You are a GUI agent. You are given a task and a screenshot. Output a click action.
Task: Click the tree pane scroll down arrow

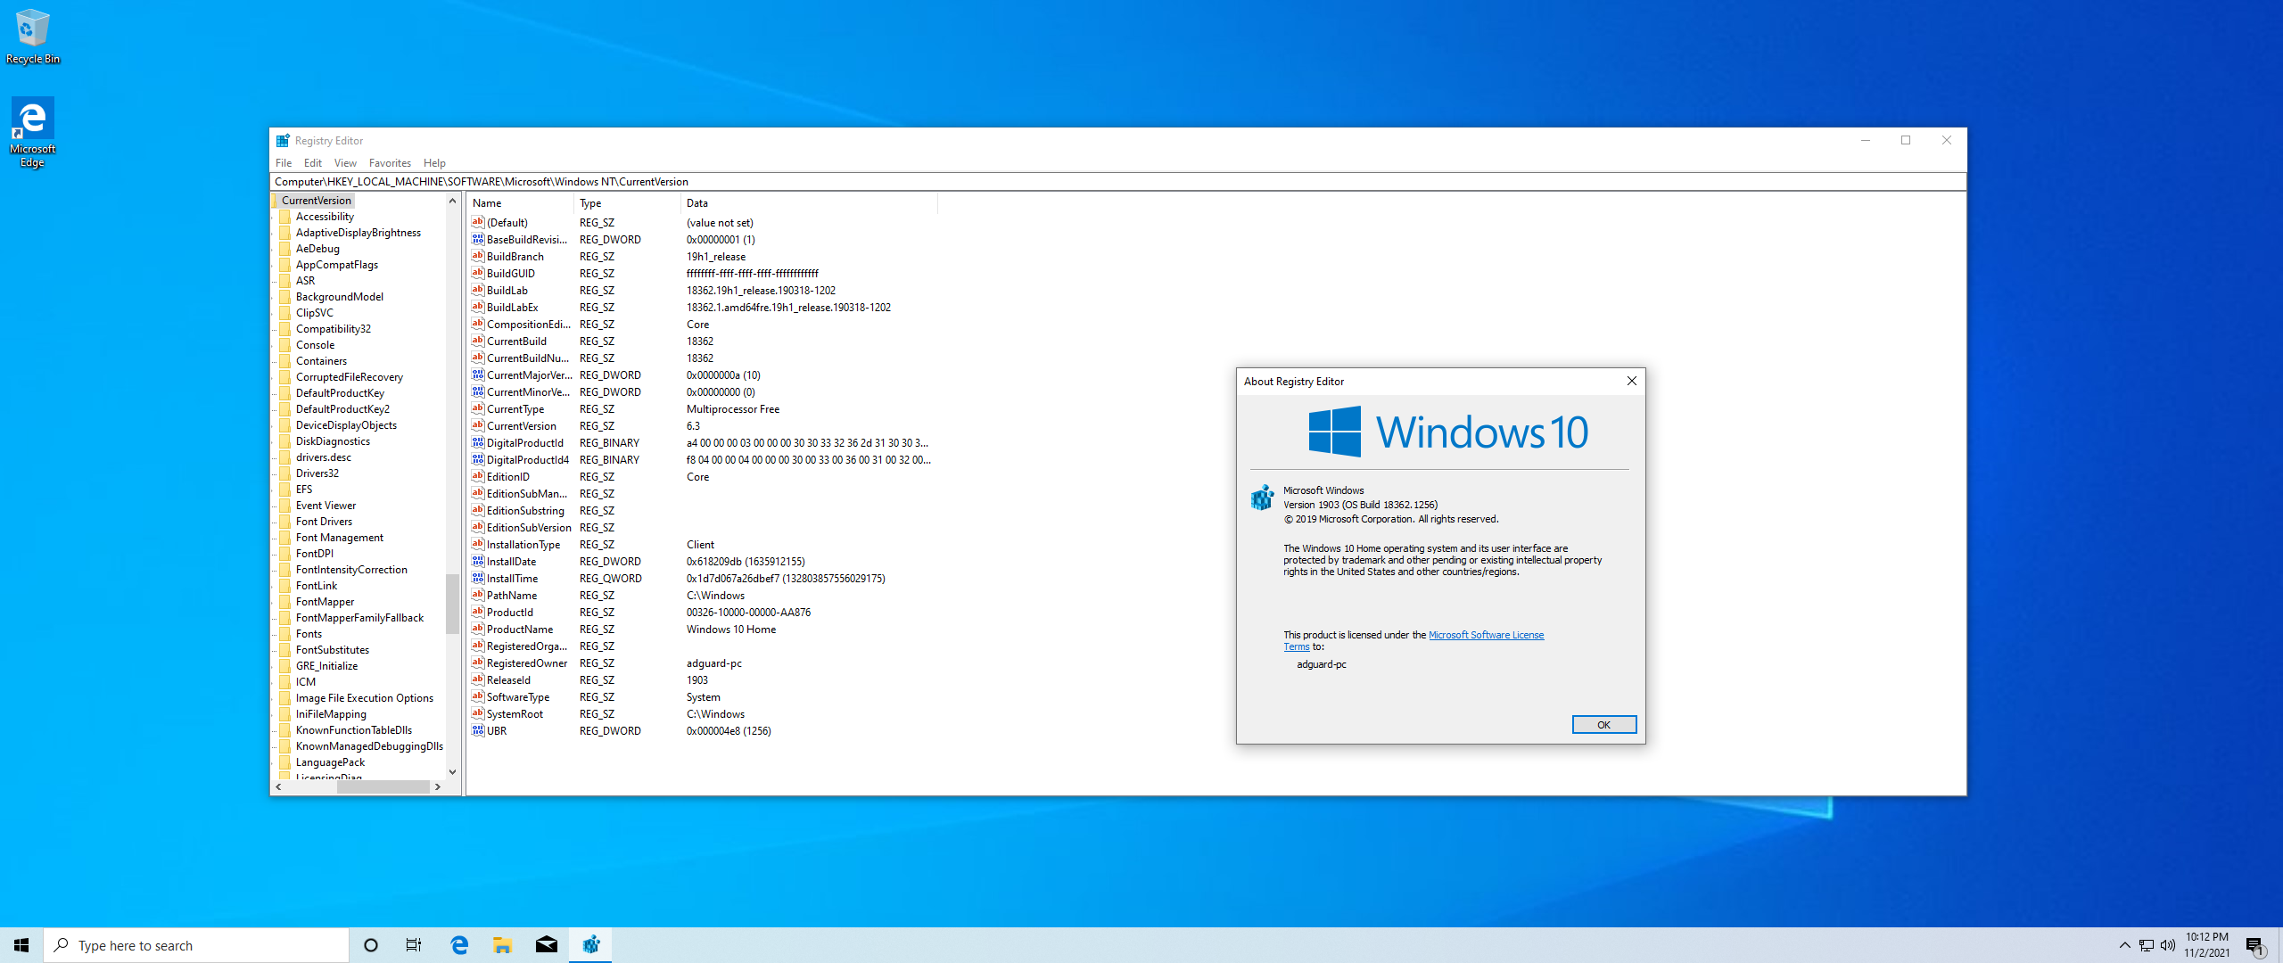click(x=452, y=772)
